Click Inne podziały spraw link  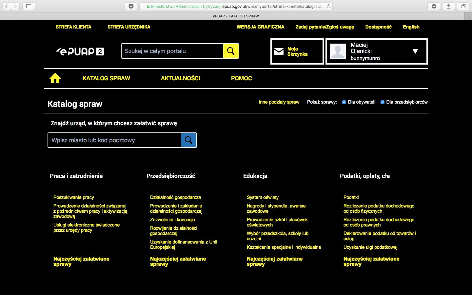point(279,102)
